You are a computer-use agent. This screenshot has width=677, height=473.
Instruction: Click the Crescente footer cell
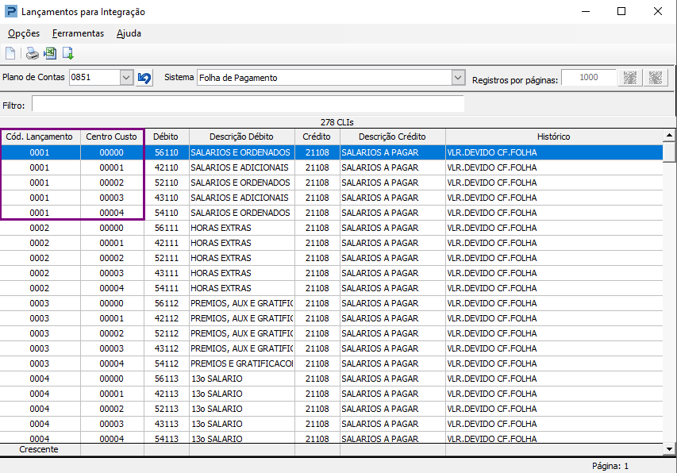pos(39,449)
